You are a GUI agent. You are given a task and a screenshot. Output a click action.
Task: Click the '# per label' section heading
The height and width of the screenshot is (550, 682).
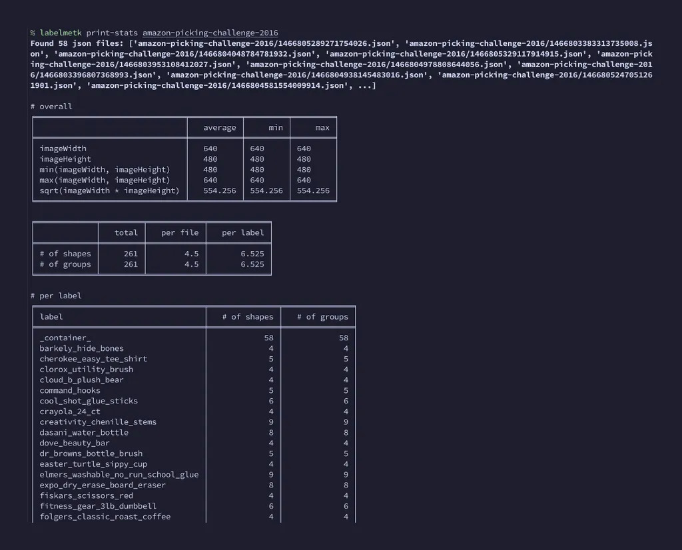[x=56, y=296]
